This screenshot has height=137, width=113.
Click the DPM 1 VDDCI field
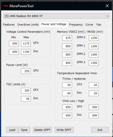click(67, 46)
